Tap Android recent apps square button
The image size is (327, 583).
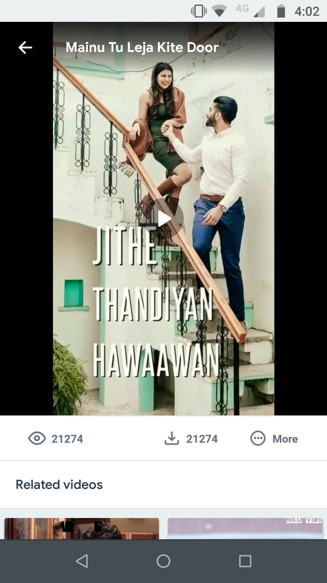(245, 561)
